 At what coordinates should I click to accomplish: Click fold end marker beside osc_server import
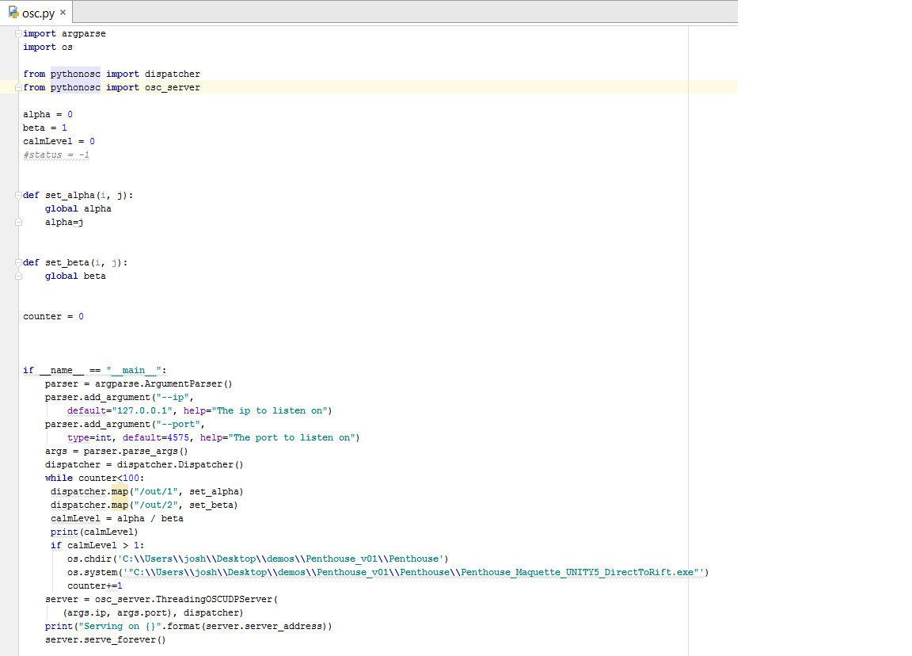click(19, 87)
